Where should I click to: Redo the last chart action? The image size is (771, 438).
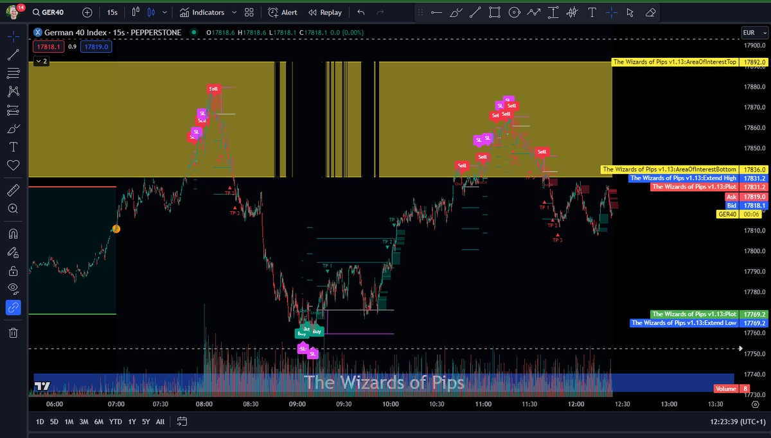coord(380,12)
